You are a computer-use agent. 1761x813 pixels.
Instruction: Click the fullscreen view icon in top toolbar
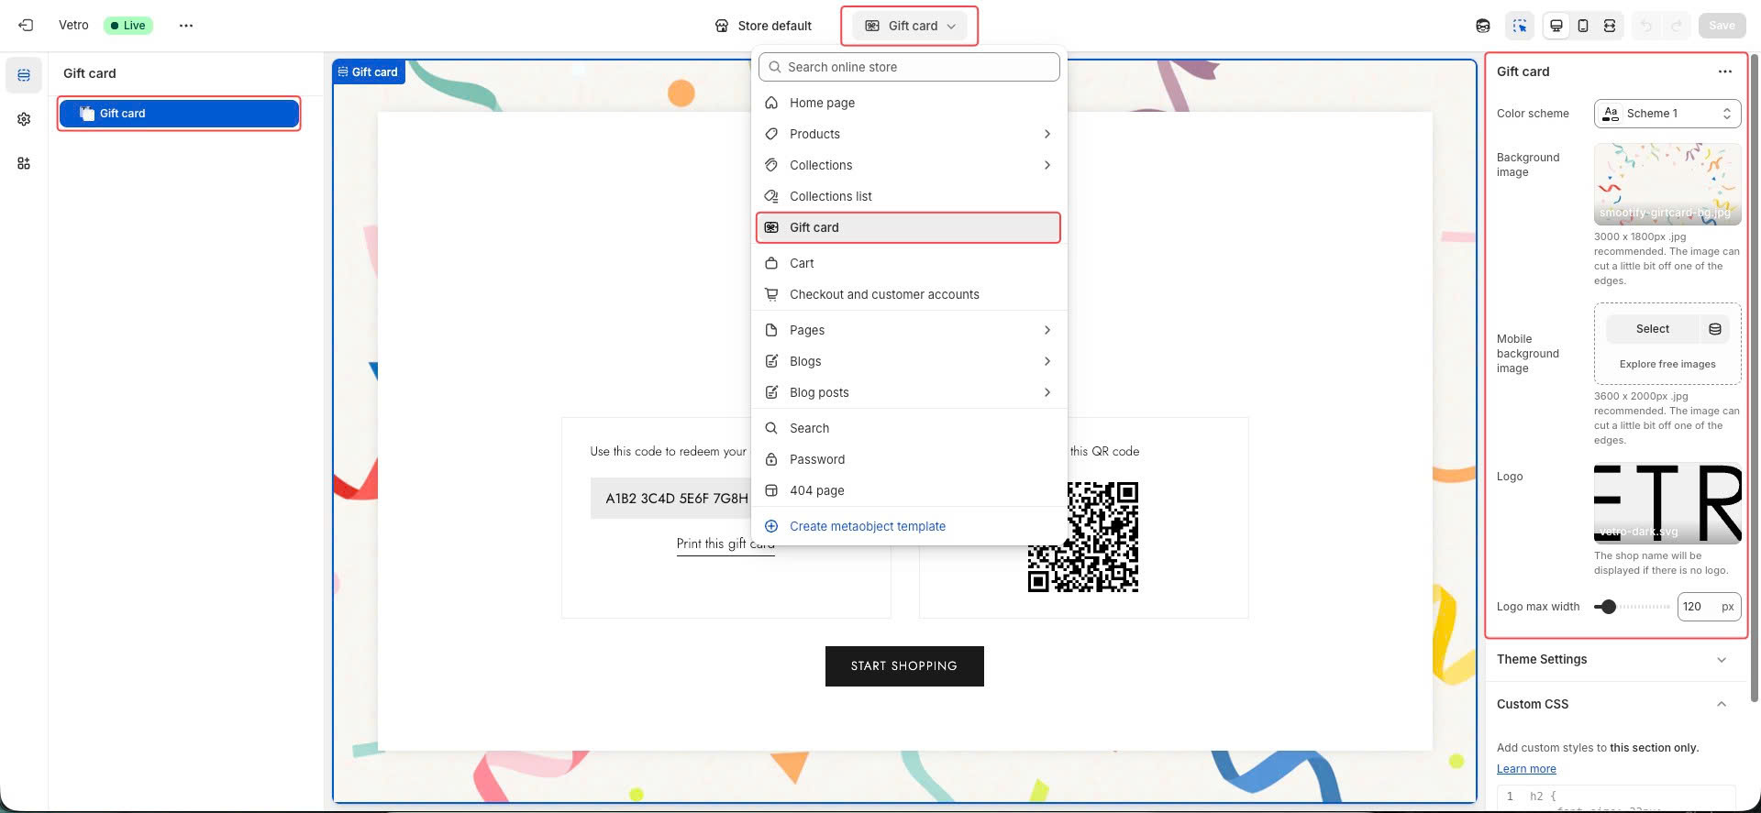tap(1609, 26)
